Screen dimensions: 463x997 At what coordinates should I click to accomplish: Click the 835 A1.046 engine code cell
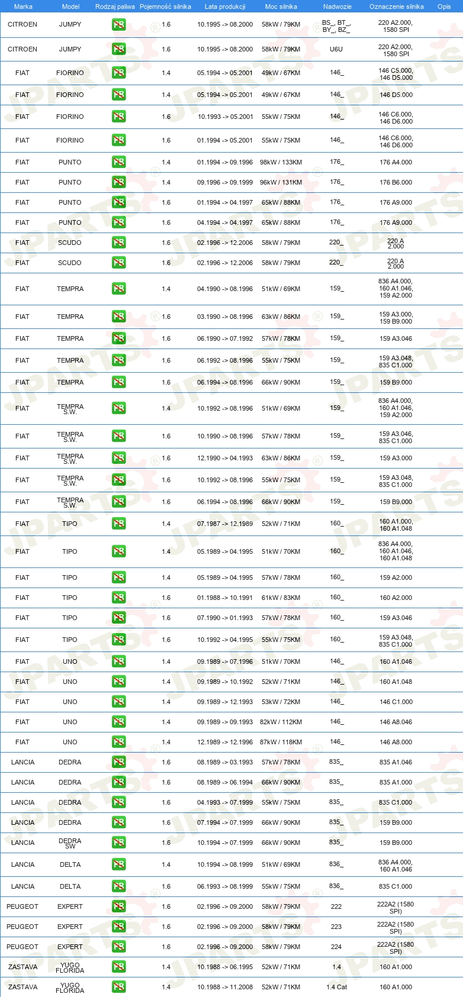click(x=396, y=762)
